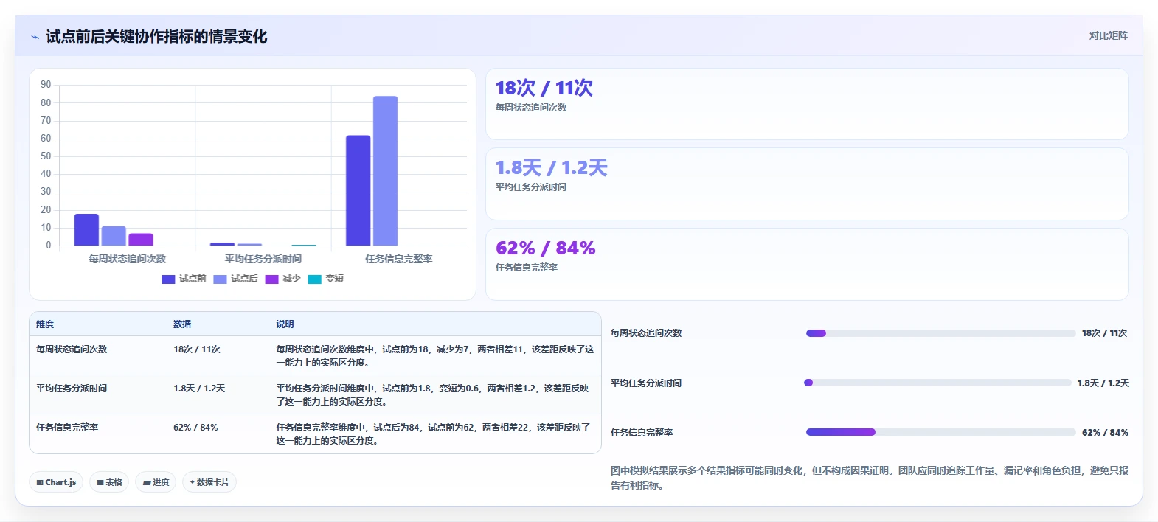Click the 试点前后关键协作指标的情景变化 title
The width and height of the screenshot is (1158, 522).
pyautogui.click(x=156, y=37)
